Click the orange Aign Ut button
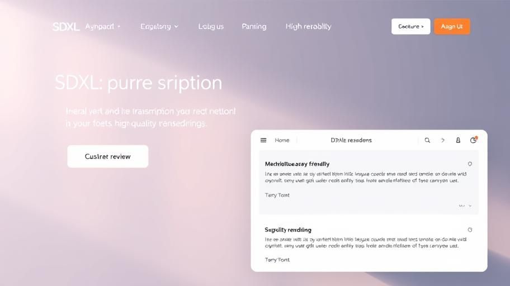The image size is (510, 286). click(x=452, y=26)
